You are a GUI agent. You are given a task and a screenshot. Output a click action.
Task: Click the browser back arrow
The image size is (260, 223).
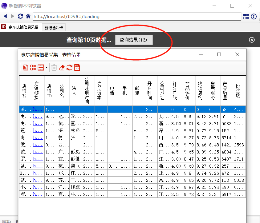[x=5, y=16]
